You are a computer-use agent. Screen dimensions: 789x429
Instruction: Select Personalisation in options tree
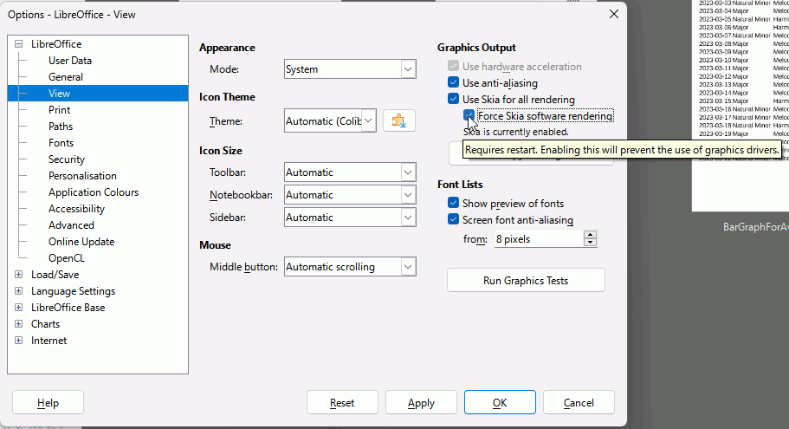point(82,176)
